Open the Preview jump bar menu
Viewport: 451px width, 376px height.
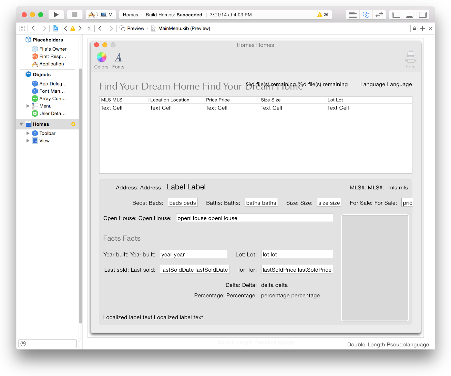click(132, 29)
